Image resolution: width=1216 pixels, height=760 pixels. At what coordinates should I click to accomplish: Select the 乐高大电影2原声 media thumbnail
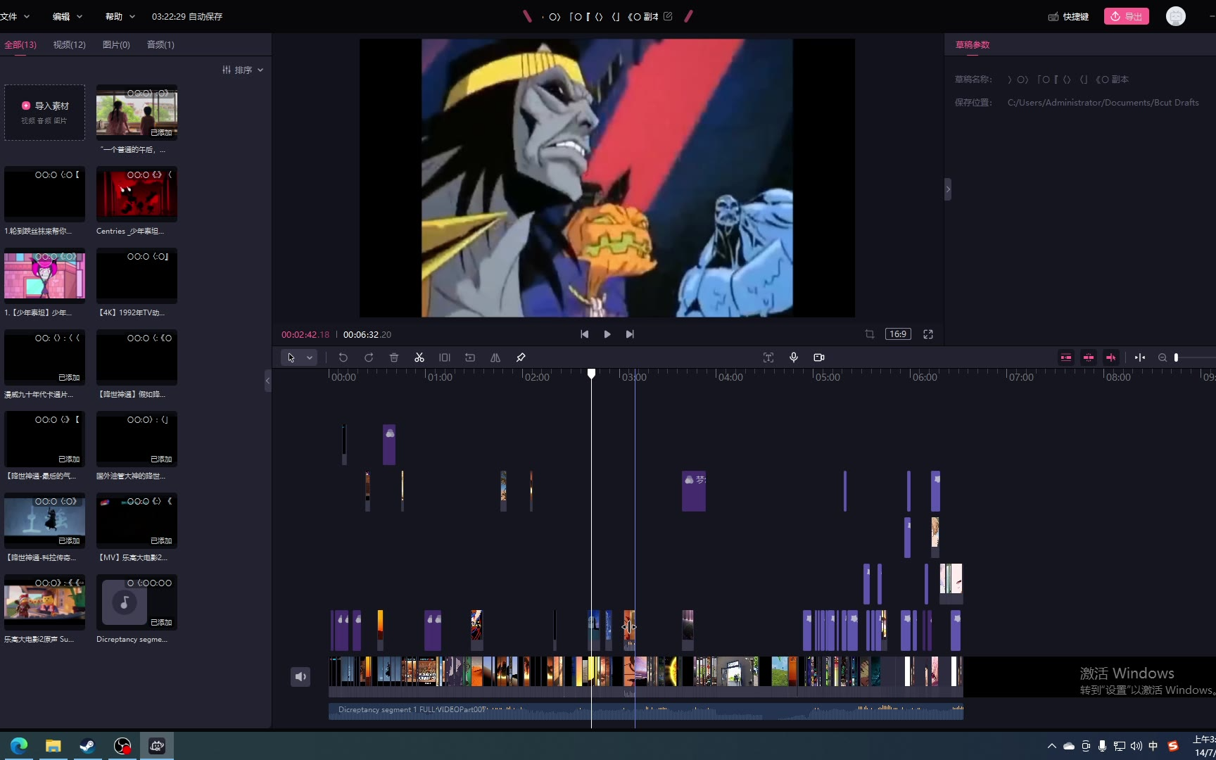[45, 602]
